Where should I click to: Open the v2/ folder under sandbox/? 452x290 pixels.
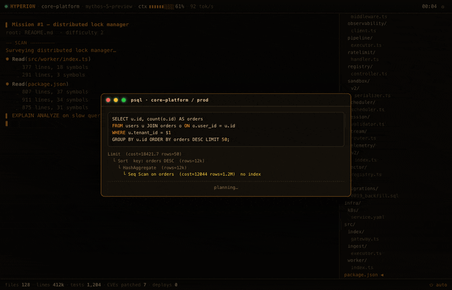pos(355,89)
